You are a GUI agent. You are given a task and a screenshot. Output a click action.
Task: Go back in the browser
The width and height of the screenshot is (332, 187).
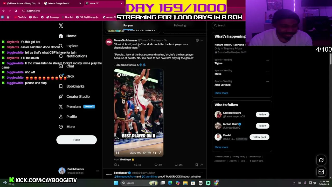click(x=3, y=11)
